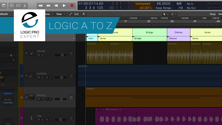Screen dimensions: 222x125
Task: Click the 86.0000 tempo value
Action: (163, 4)
